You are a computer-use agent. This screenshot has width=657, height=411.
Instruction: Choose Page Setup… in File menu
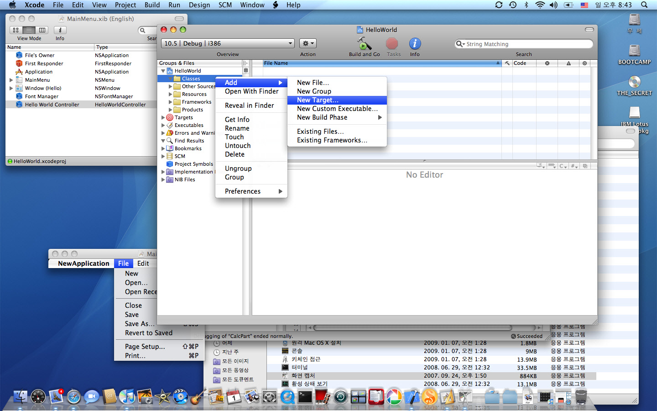(x=145, y=347)
